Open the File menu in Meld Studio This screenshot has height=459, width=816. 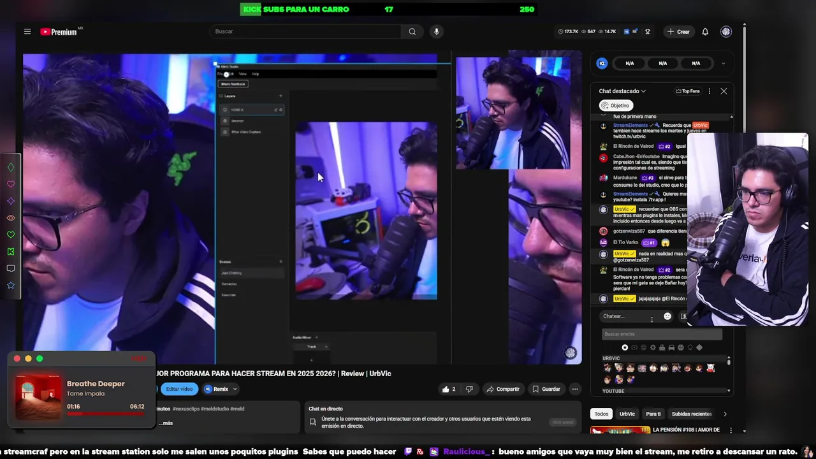pos(221,74)
